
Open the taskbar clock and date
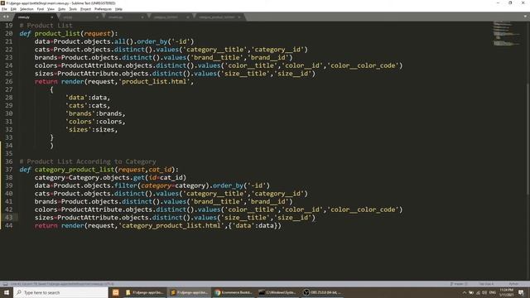point(506,292)
